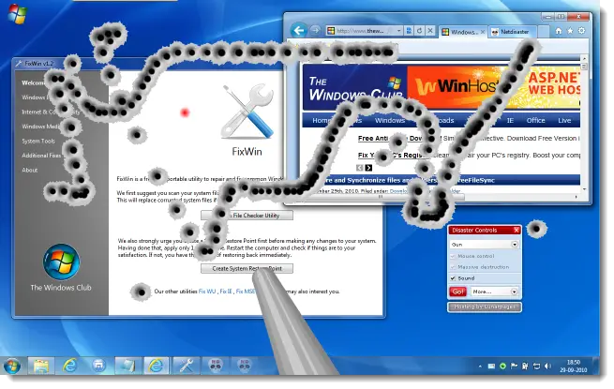Image resolution: width=614 pixels, height=389 pixels.
Task: Click the green circle tray icon
Action: 502,366
